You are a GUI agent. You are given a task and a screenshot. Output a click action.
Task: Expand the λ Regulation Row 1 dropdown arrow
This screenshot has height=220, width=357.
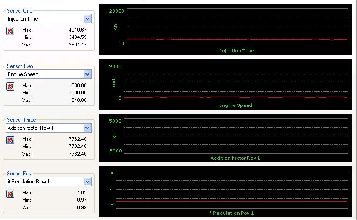(87, 181)
